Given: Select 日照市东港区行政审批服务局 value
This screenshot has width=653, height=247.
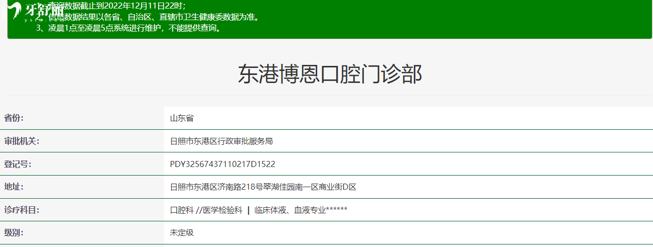Looking at the screenshot, I should click(x=222, y=141).
